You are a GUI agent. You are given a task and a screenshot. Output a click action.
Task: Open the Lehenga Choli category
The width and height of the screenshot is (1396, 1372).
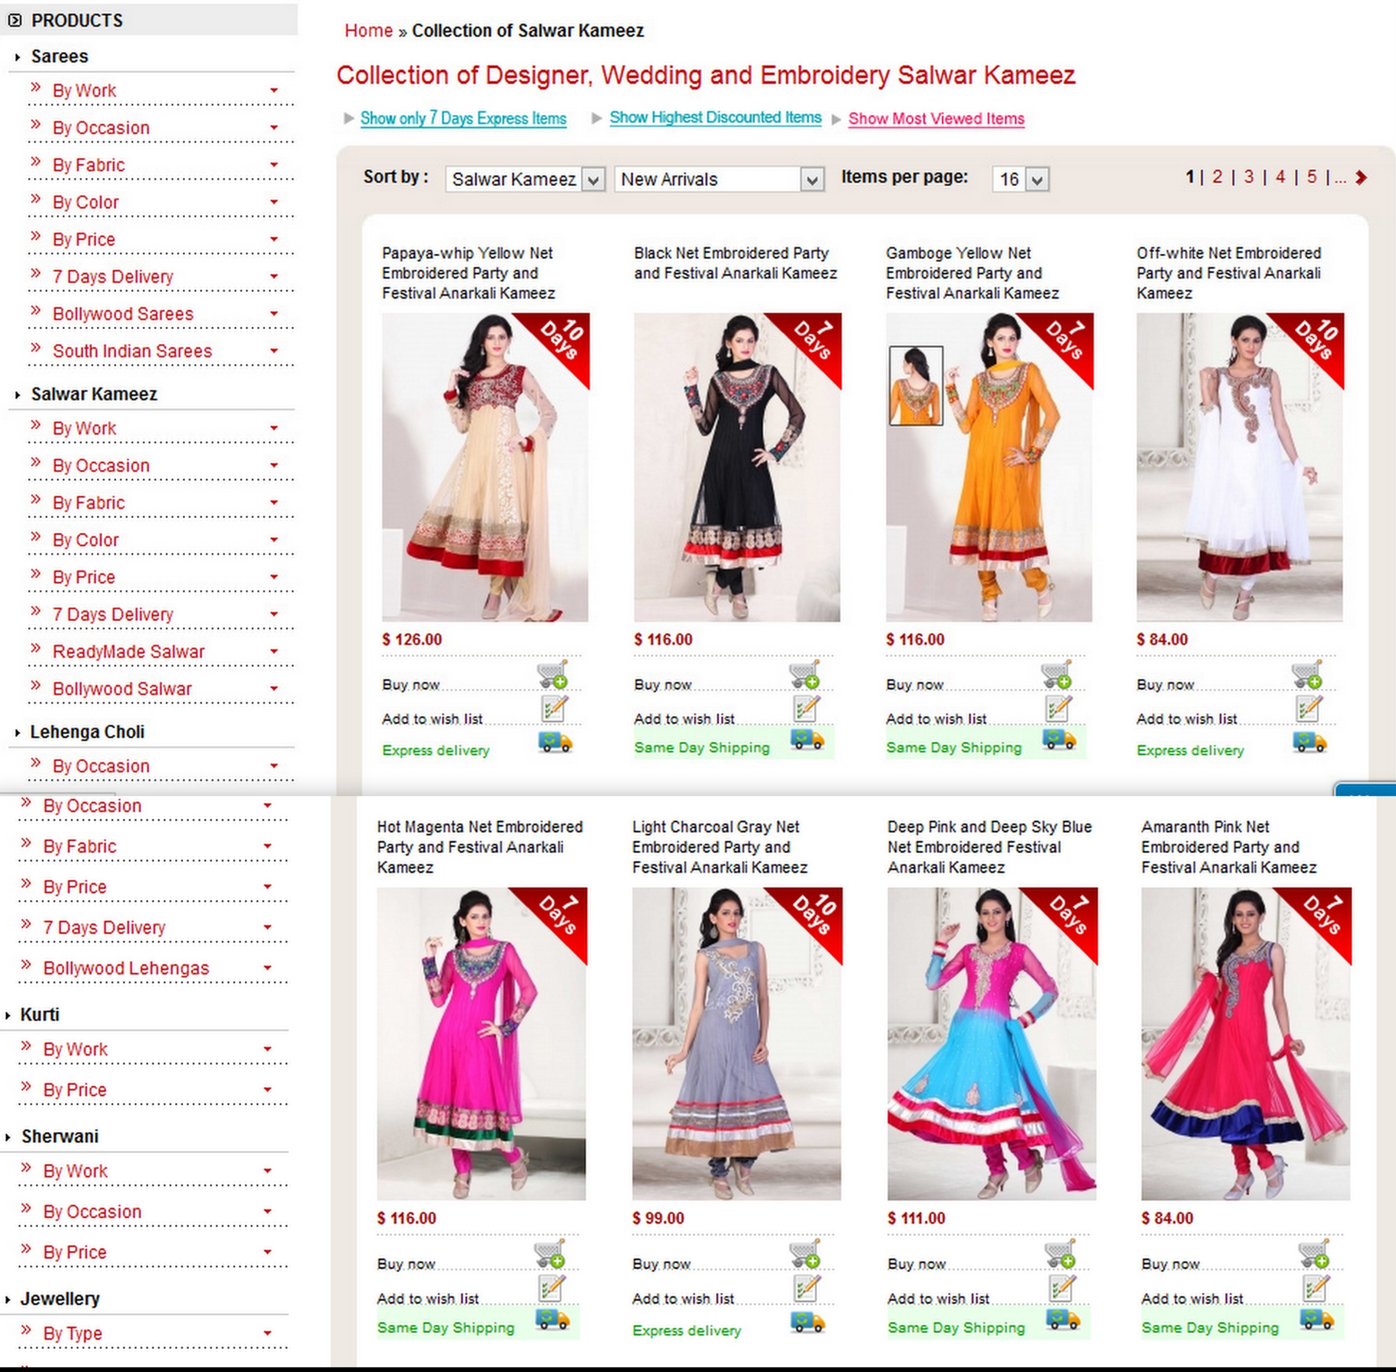tap(87, 732)
